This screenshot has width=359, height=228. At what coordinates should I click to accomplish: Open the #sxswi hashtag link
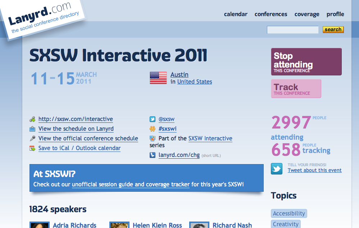[x=168, y=129]
